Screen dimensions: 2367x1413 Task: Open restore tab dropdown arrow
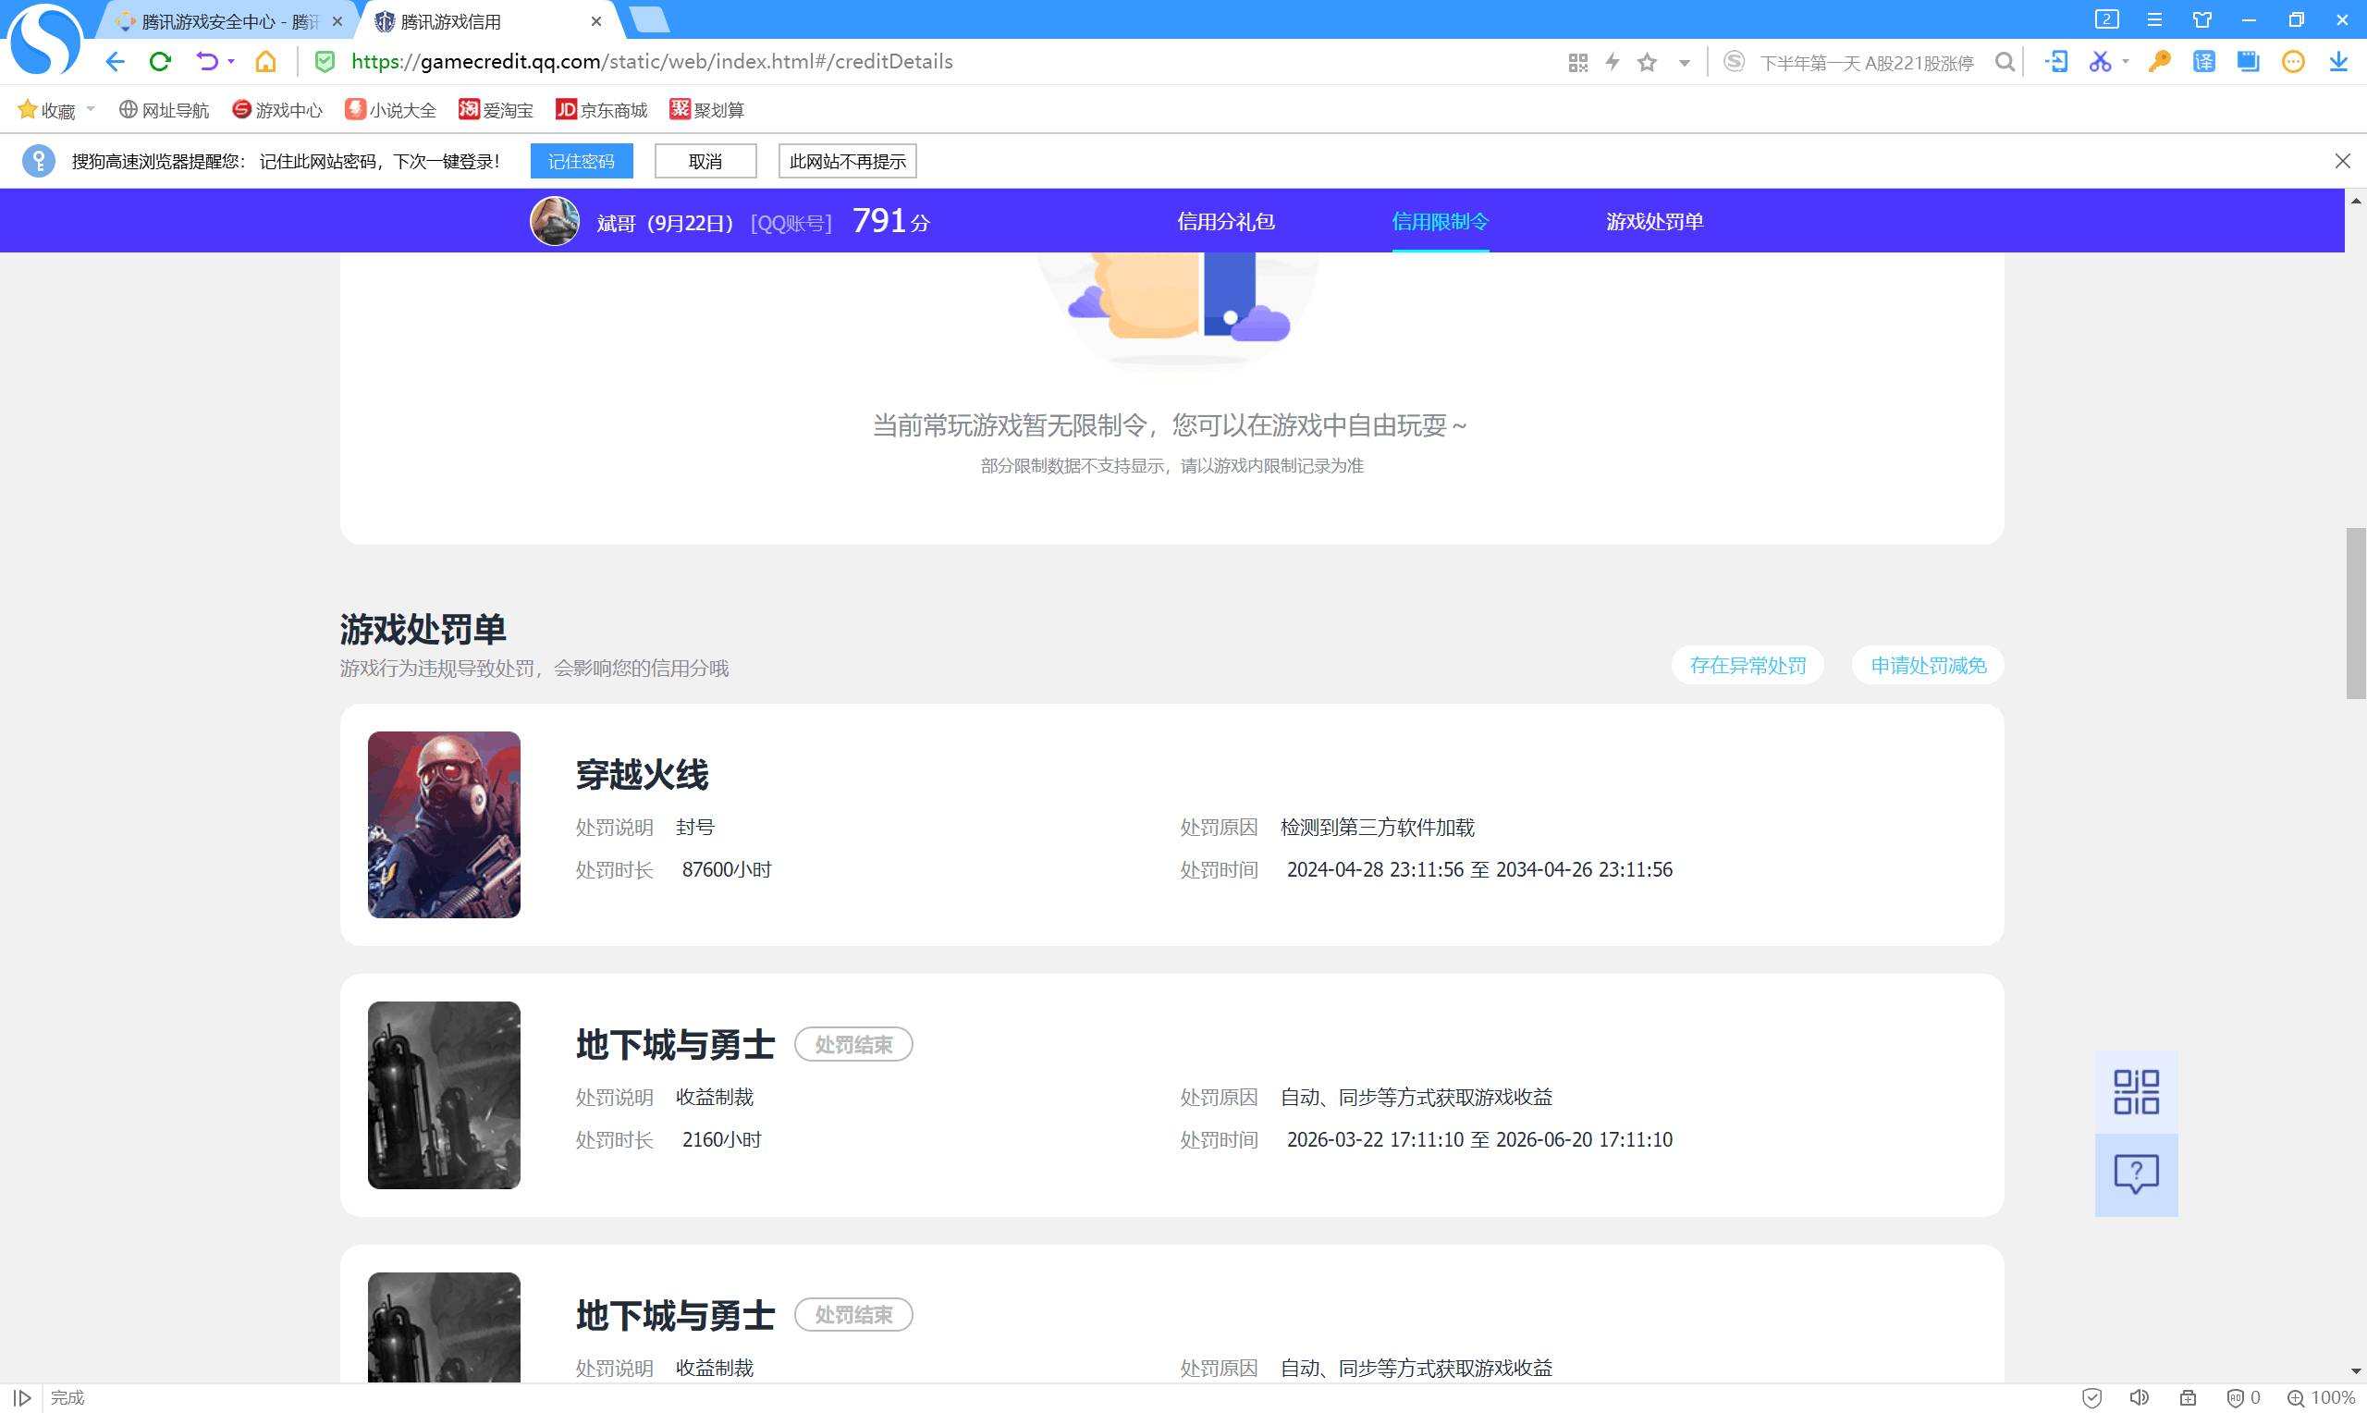point(231,62)
